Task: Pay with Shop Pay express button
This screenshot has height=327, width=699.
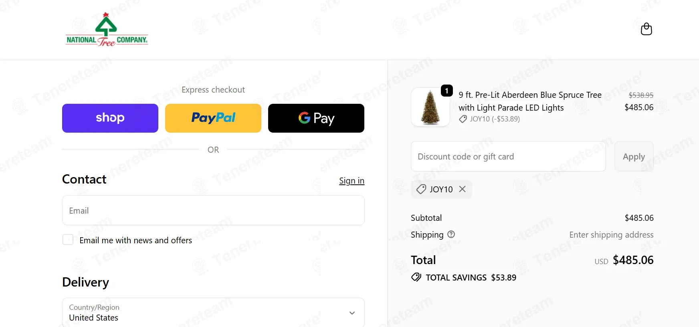Action: [x=110, y=118]
